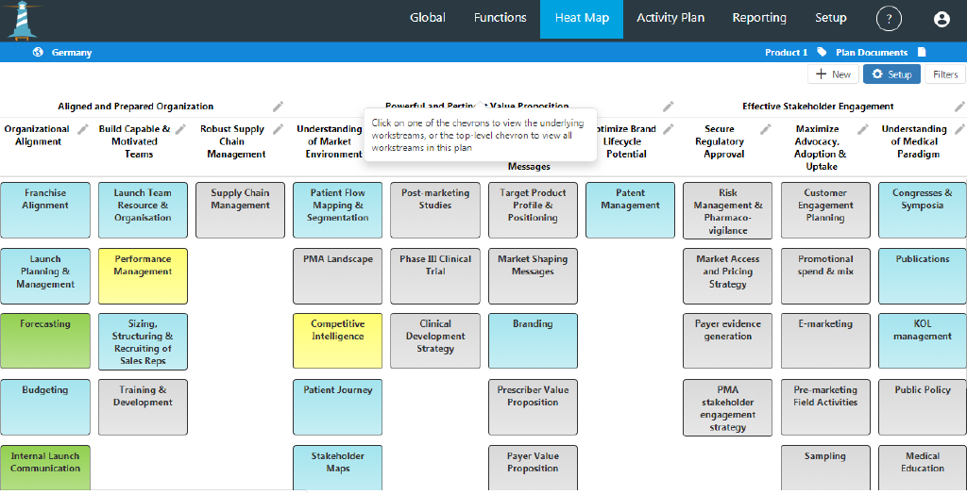Open the help question mark icon
Image resolution: width=967 pixels, height=494 pixels.
click(x=888, y=19)
